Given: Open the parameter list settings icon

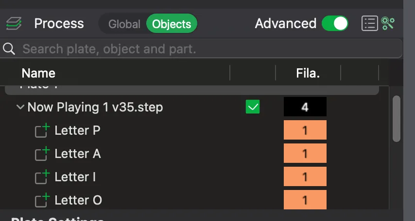Looking at the screenshot, I should pyautogui.click(x=370, y=23).
